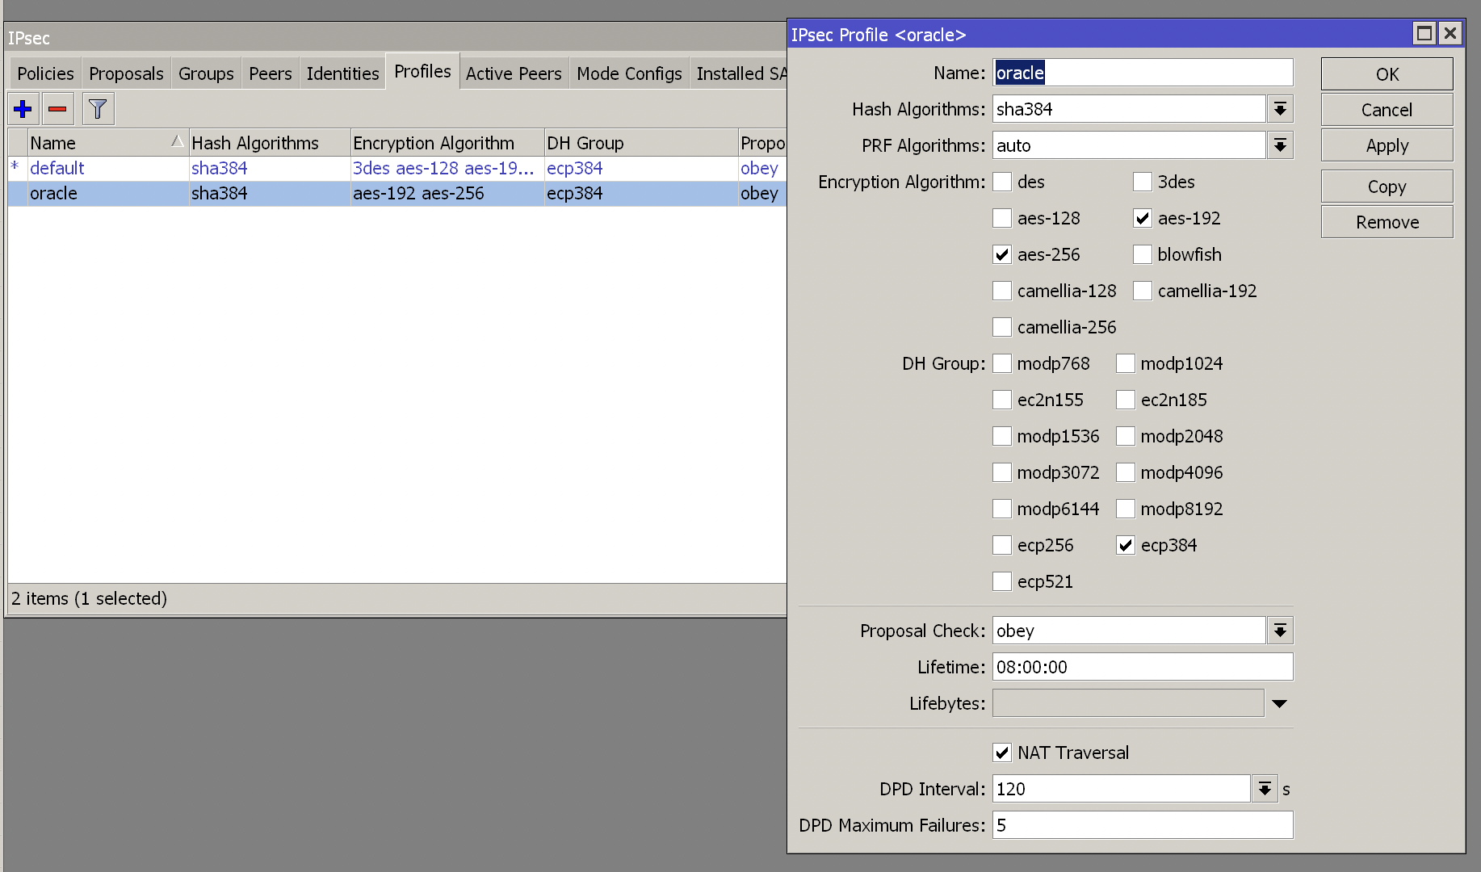The width and height of the screenshot is (1481, 872).
Task: Switch to the Proposals tab
Action: 126,73
